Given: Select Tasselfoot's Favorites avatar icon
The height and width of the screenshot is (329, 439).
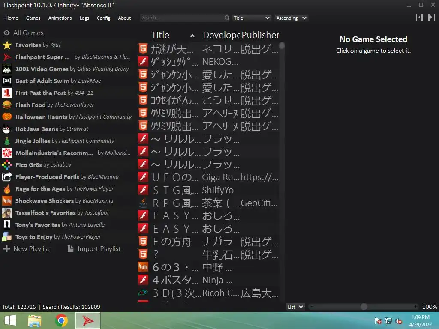Looking at the screenshot, I should point(7,213).
